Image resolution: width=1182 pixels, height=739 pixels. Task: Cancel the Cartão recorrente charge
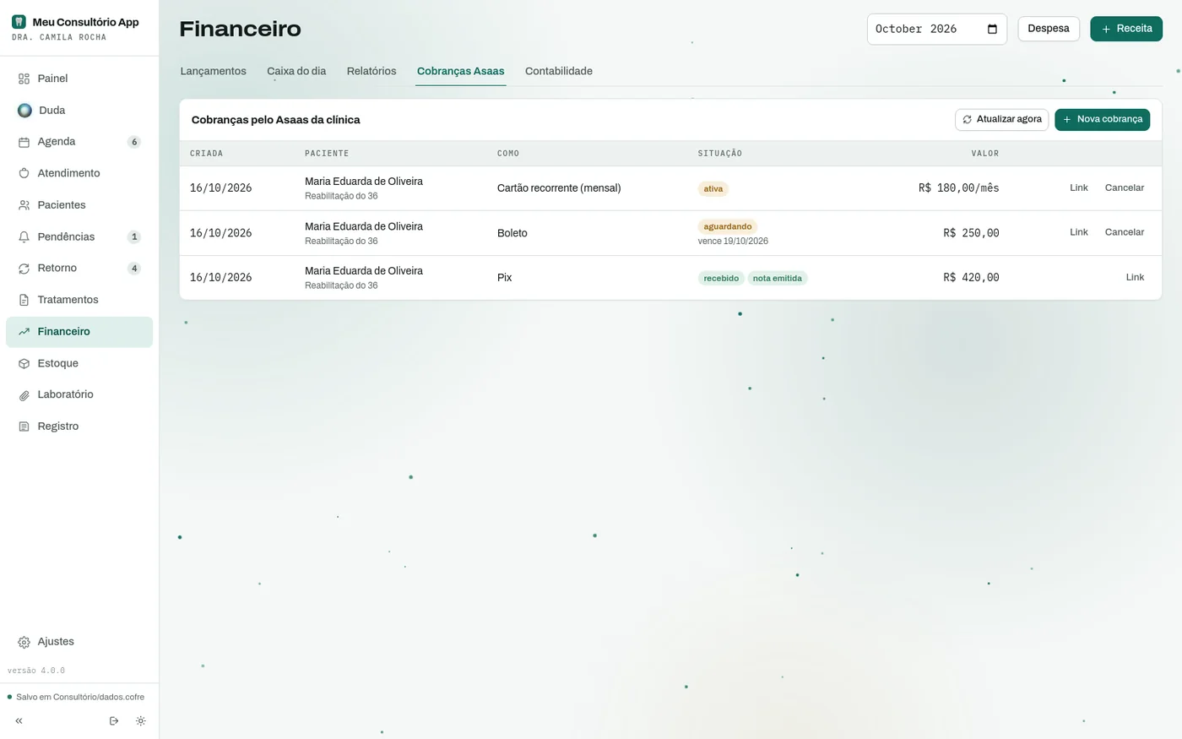click(x=1125, y=188)
